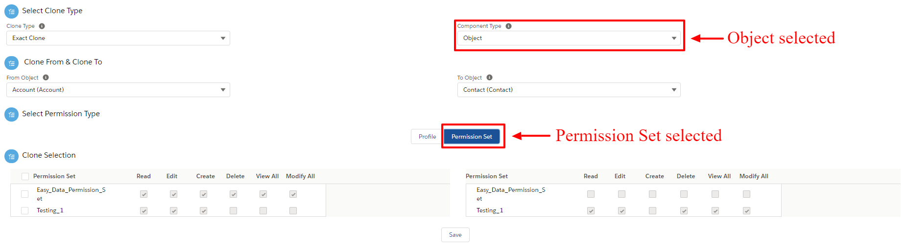Click the Clone Selection section icon
This screenshot has height=249, width=907.
tap(11, 156)
